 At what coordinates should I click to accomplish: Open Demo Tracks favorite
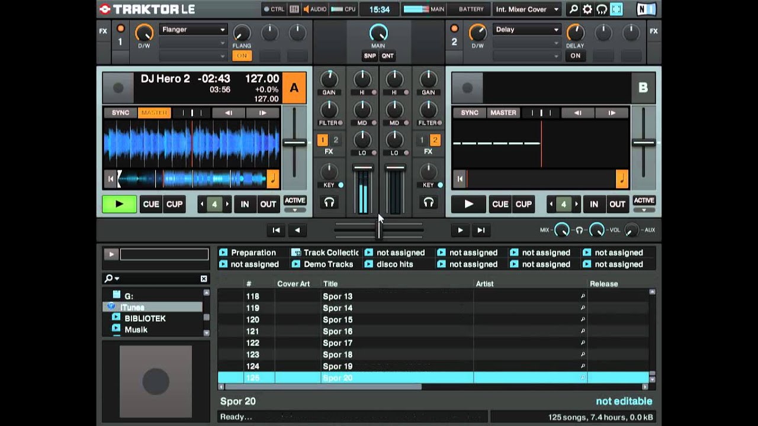[x=323, y=264]
